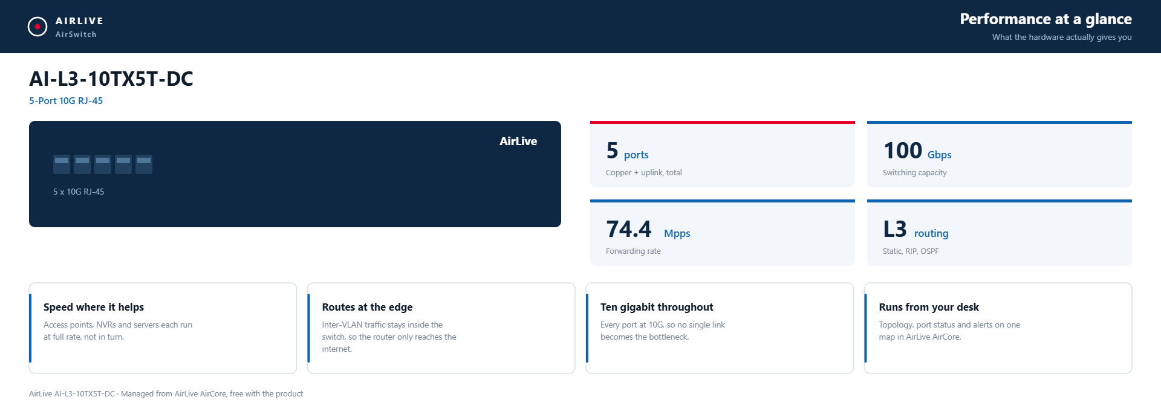Click the fifth RJ-45 port icon on the switch

pyautogui.click(x=144, y=164)
